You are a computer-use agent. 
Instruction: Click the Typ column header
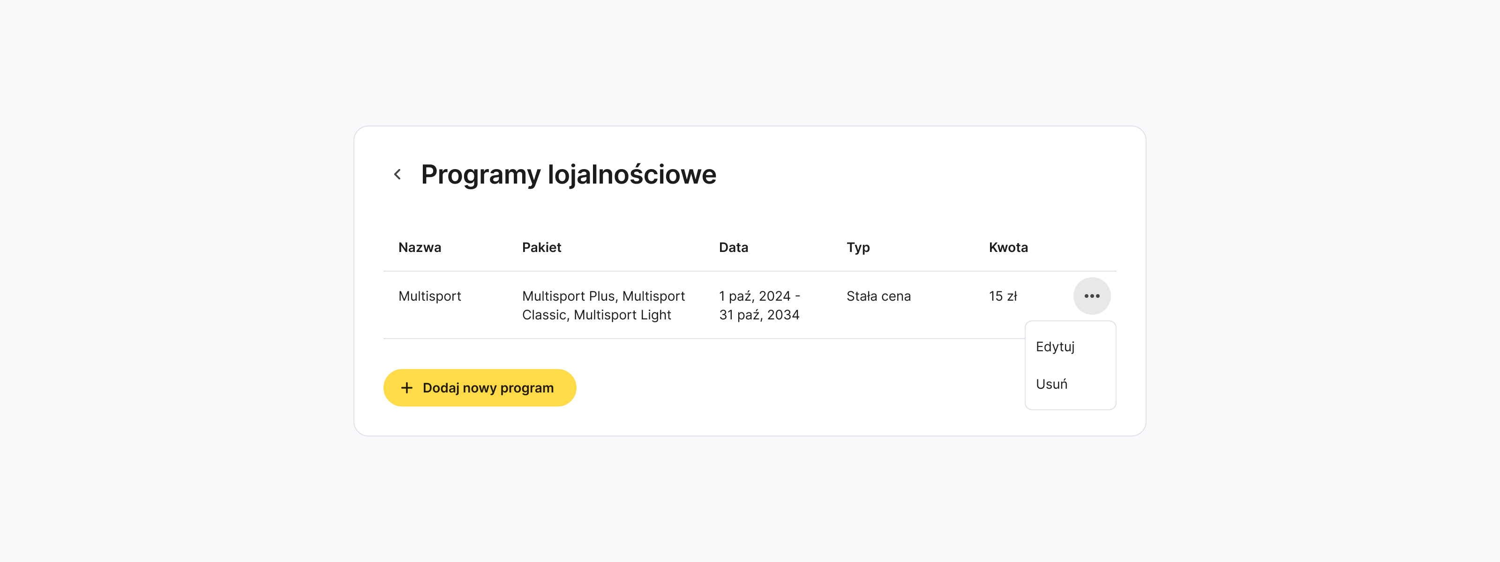point(859,247)
